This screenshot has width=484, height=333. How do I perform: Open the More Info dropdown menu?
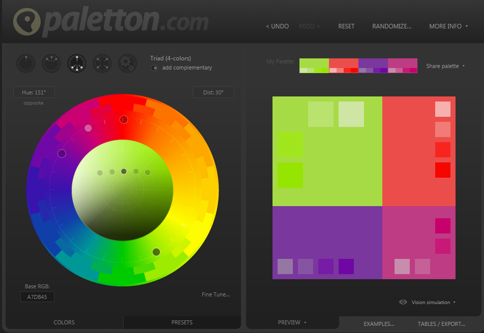tap(448, 26)
